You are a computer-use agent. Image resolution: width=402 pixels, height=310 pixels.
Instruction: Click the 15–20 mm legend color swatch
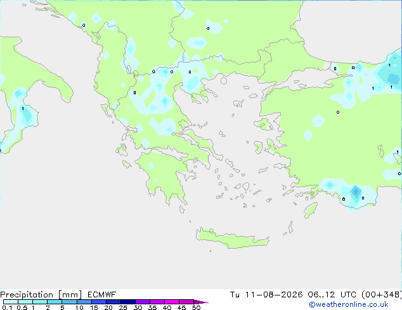point(99,302)
